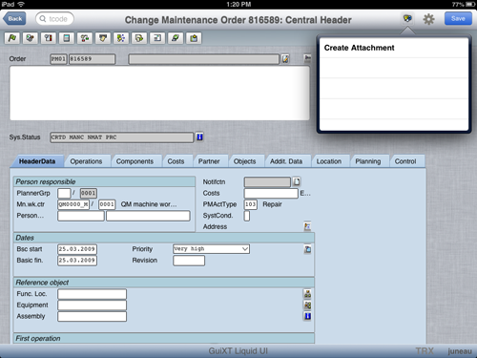The width and height of the screenshot is (477, 358).
Task: Click the battery indicator in the status bar
Action: tap(470, 4)
